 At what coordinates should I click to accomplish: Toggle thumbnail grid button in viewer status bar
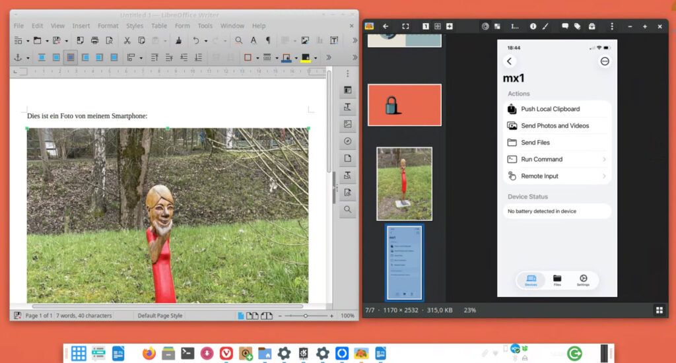[659, 310]
